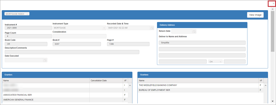Close the dialog with the X icon
Screen dimensions: 276x105
(273, 4)
